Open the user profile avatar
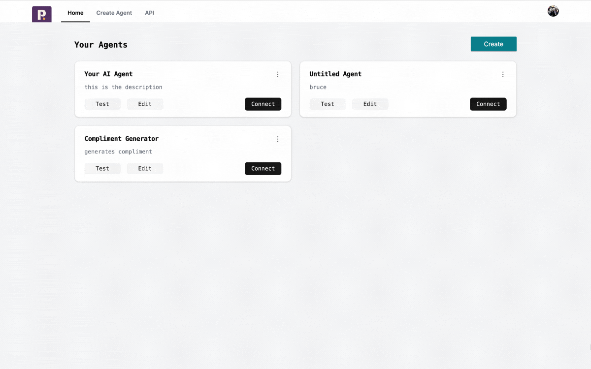The image size is (591, 369). (553, 11)
